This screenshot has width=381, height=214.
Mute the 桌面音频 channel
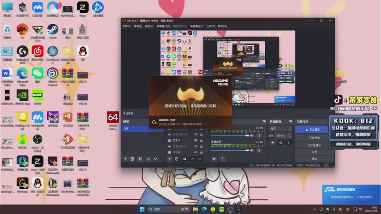tap(252, 150)
